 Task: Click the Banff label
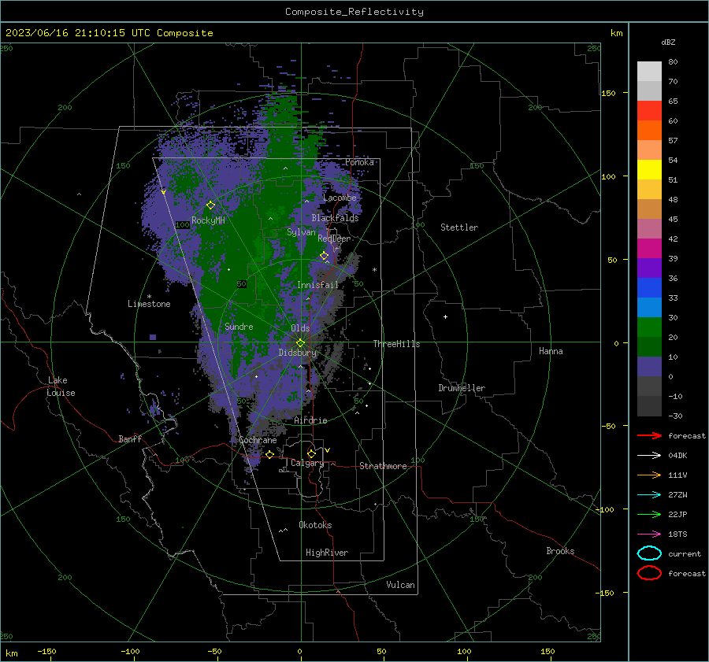pyautogui.click(x=130, y=438)
